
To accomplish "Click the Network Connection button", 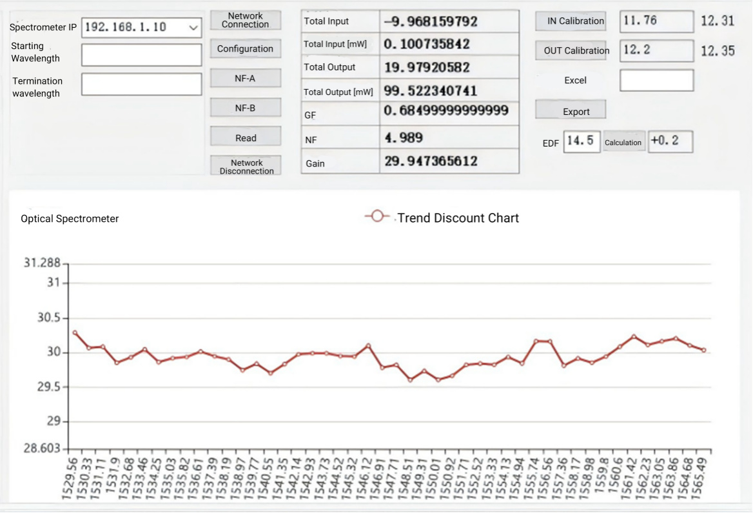I will tap(245, 20).
